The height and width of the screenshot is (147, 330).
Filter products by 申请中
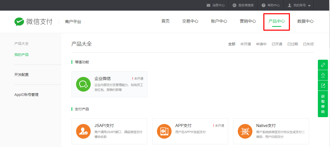pyautogui.click(x=261, y=44)
